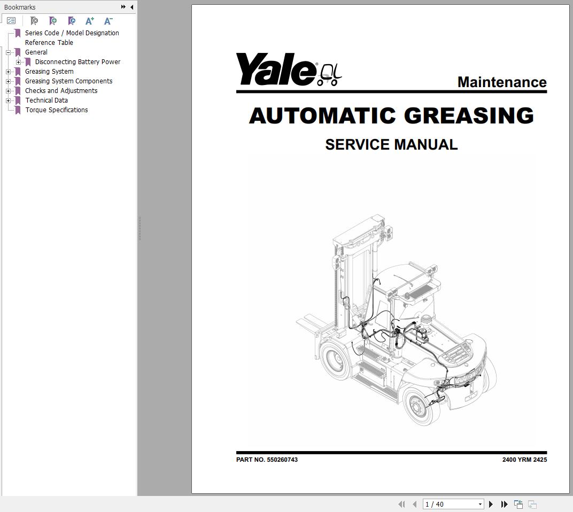
Task: Select the Greasing System bookmark text
Action: pos(49,71)
